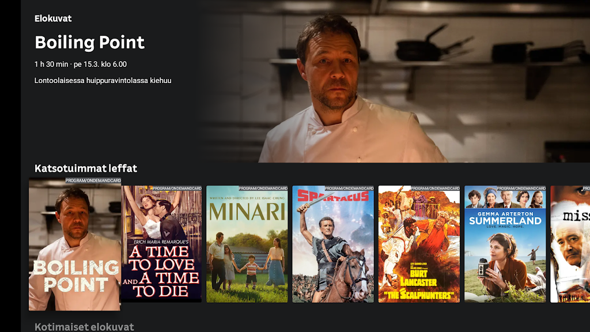This screenshot has width=590, height=332.
Task: Click the Boiling Point hero title
Action: pyautogui.click(x=89, y=42)
